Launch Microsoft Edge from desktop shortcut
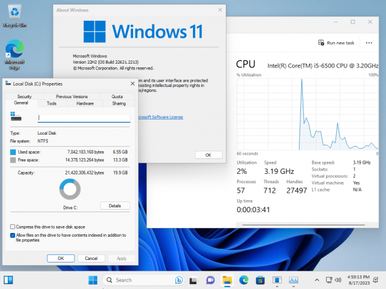 click(x=15, y=55)
